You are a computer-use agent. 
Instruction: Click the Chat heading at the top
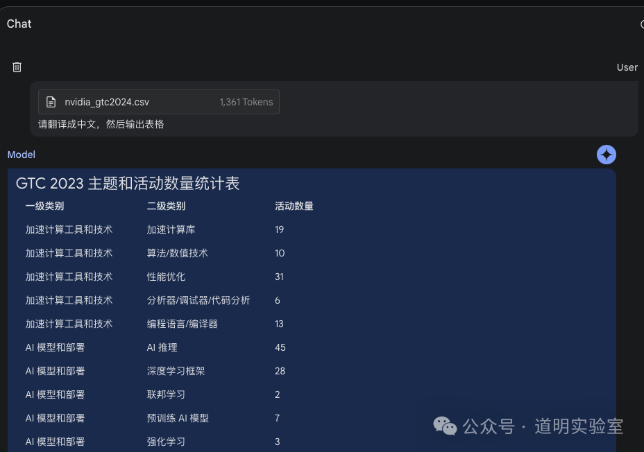[x=19, y=24]
